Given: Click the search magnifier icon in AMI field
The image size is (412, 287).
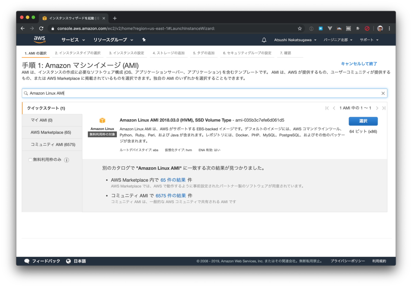Looking at the screenshot, I should [26, 93].
